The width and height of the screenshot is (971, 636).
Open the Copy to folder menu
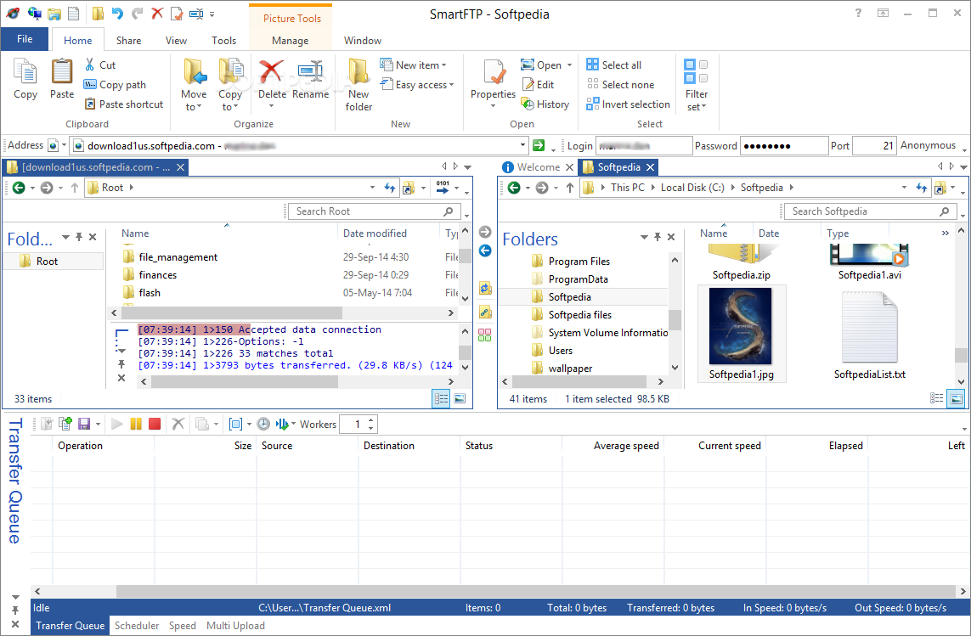coord(229,85)
